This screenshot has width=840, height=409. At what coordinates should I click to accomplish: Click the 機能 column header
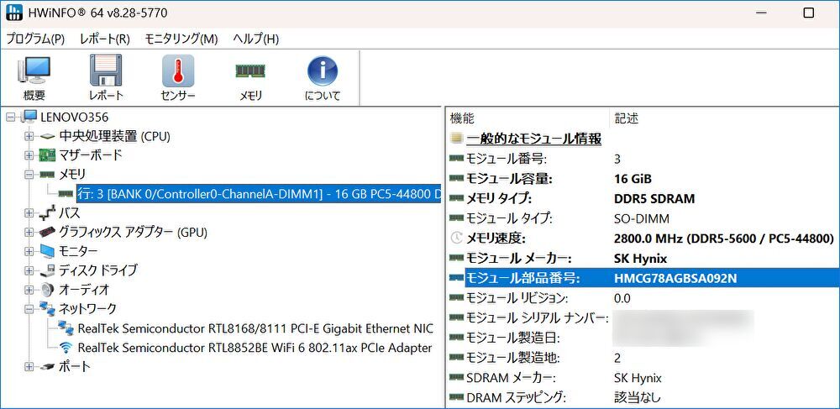pyautogui.click(x=462, y=118)
